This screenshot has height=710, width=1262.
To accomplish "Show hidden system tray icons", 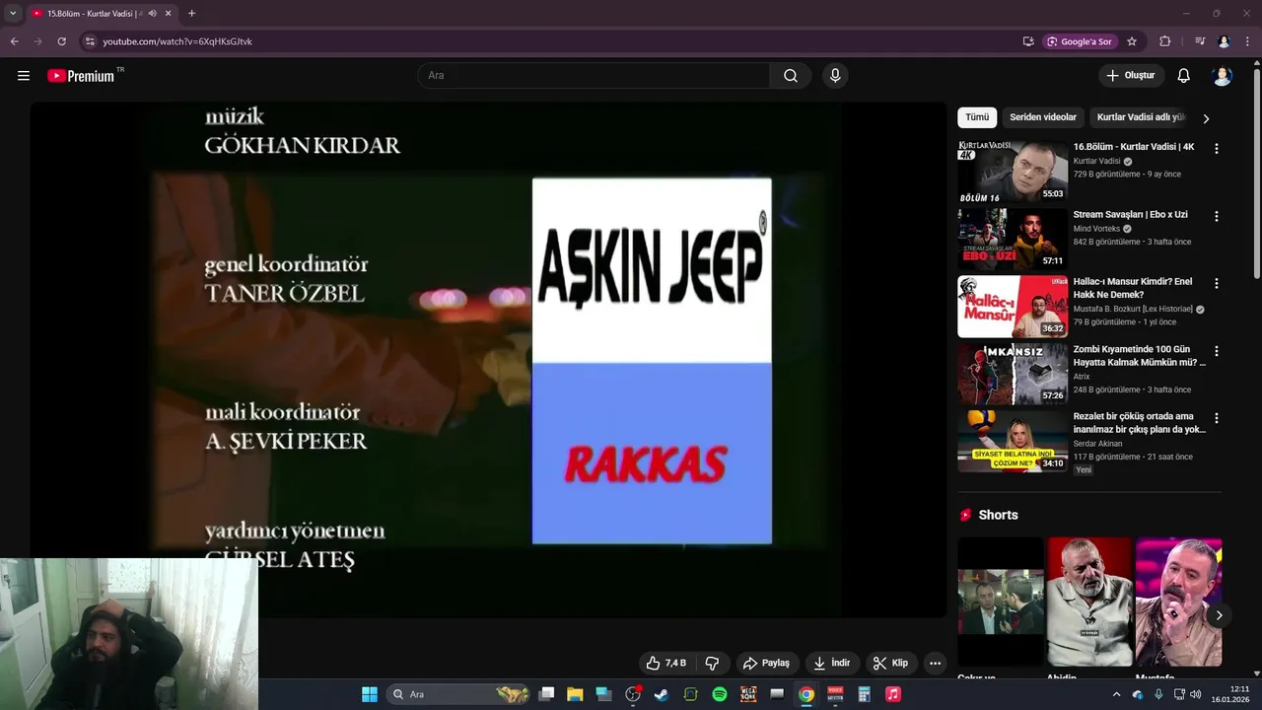I will tap(1116, 694).
